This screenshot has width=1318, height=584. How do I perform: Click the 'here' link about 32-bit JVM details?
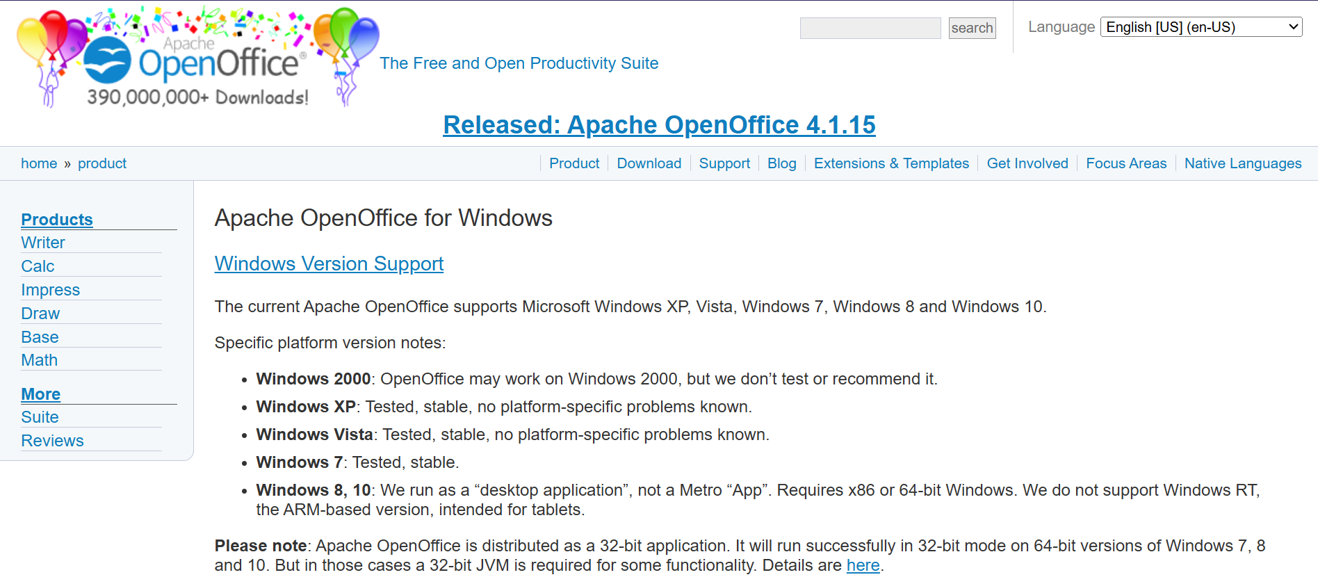(862, 565)
